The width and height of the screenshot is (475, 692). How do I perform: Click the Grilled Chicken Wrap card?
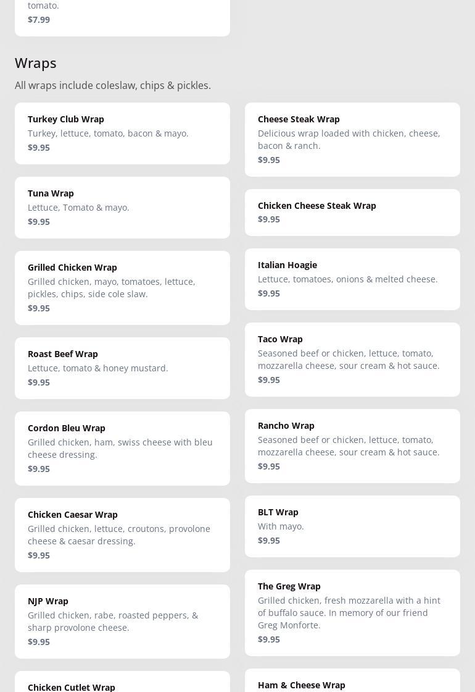(x=122, y=287)
